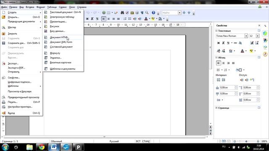Click the Find Next down-arrow icon

pos(184,13)
